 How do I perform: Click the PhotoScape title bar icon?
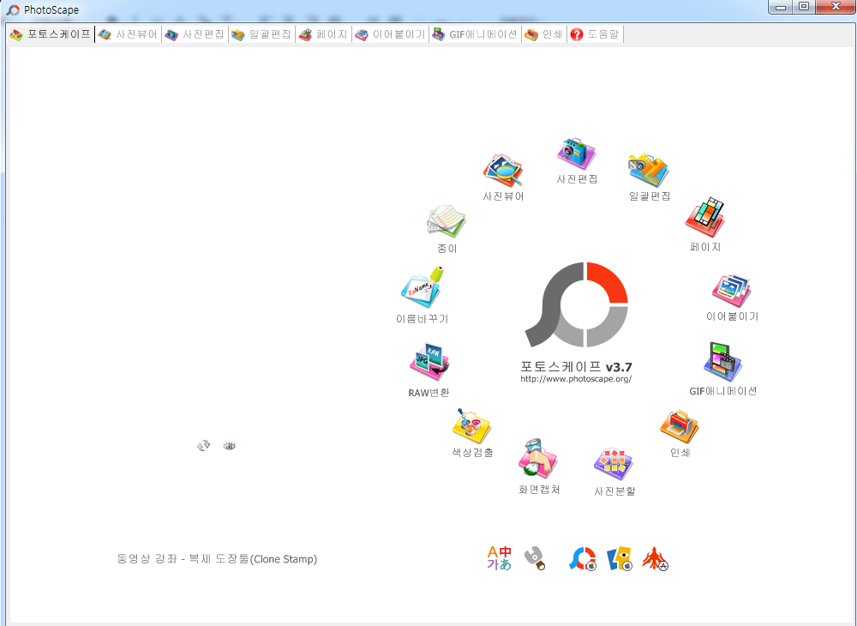13,9
